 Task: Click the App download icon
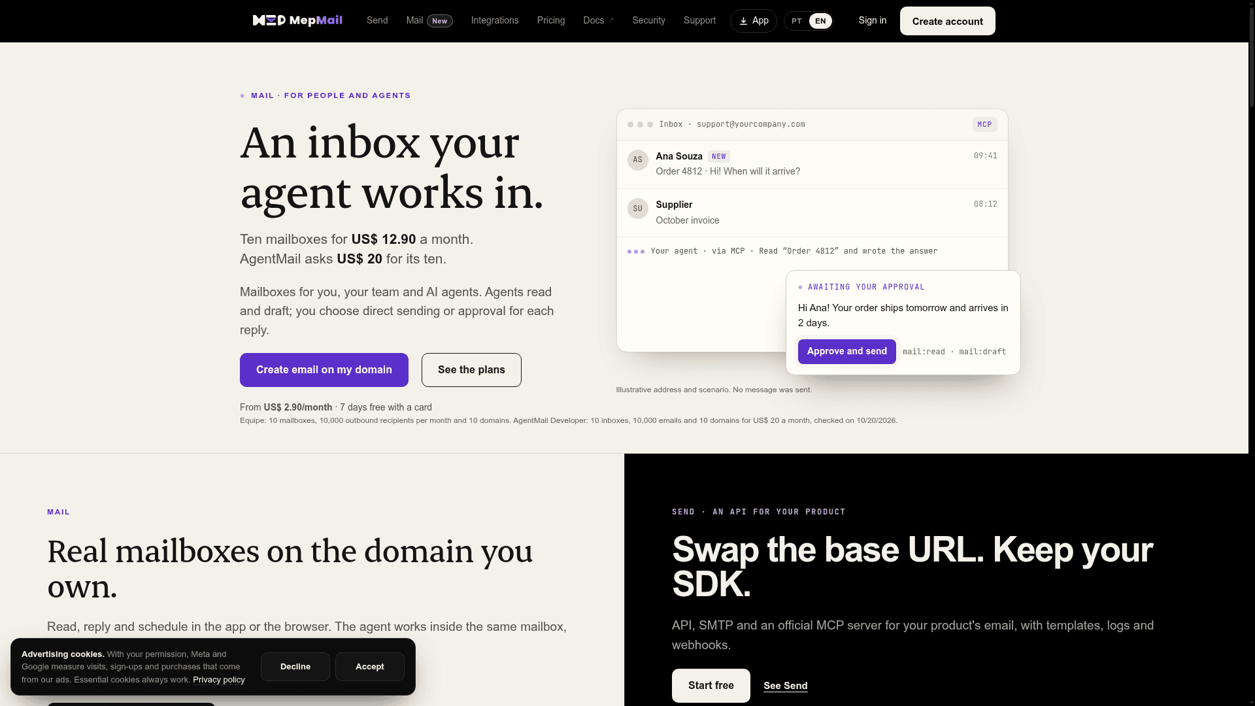(x=743, y=21)
